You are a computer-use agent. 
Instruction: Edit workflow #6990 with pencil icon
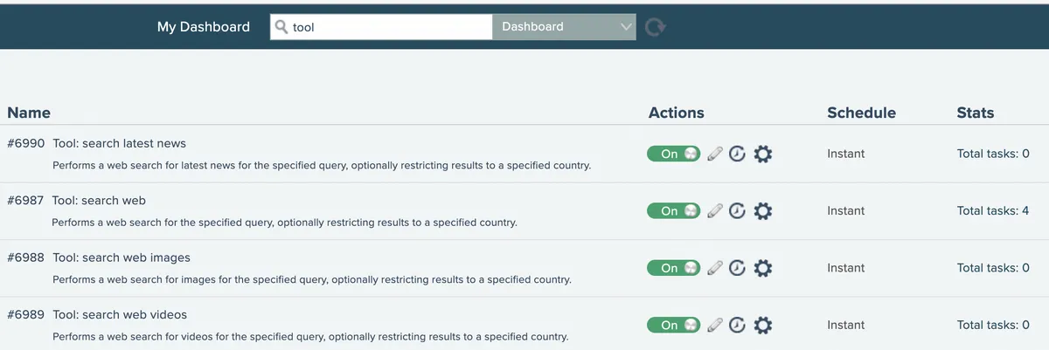[x=715, y=154]
